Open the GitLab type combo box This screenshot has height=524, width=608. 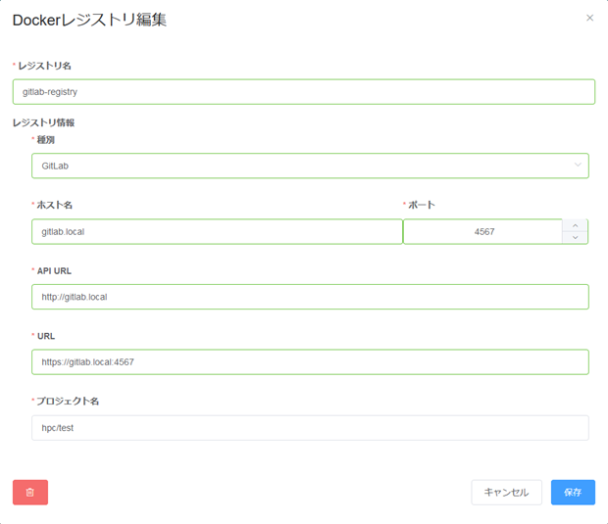(310, 166)
